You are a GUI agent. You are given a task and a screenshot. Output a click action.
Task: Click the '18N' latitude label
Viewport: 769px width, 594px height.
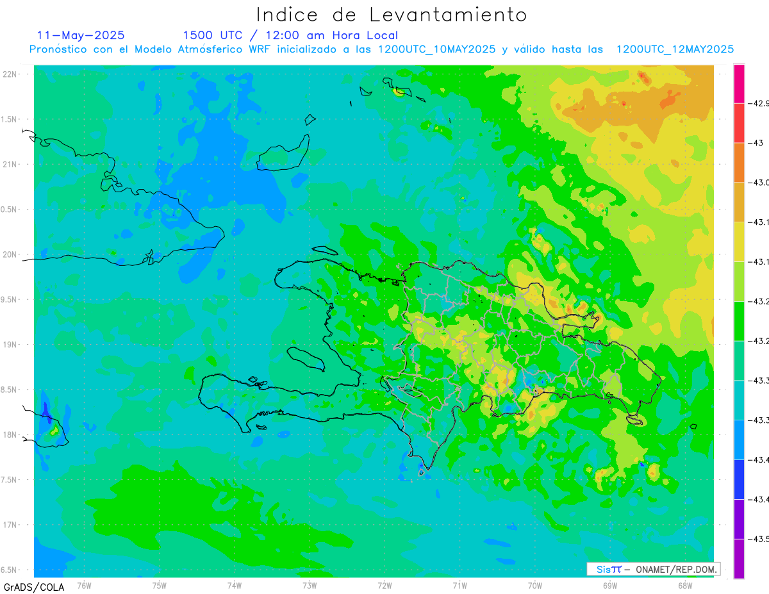pyautogui.click(x=10, y=434)
